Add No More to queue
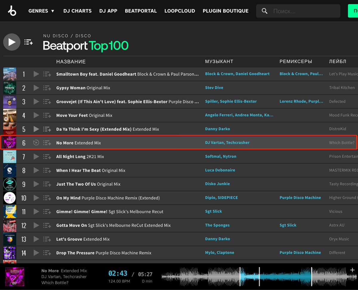358x290 pixels. (47, 143)
